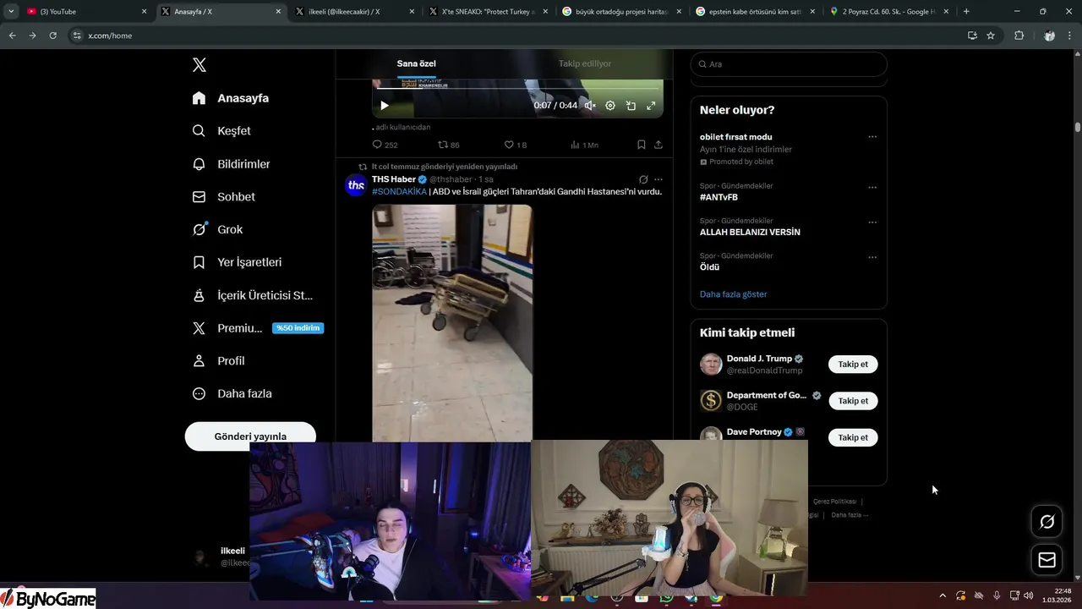Bookmark this page with star icon
Viewport: 1082px width, 609px height.
coord(991,36)
